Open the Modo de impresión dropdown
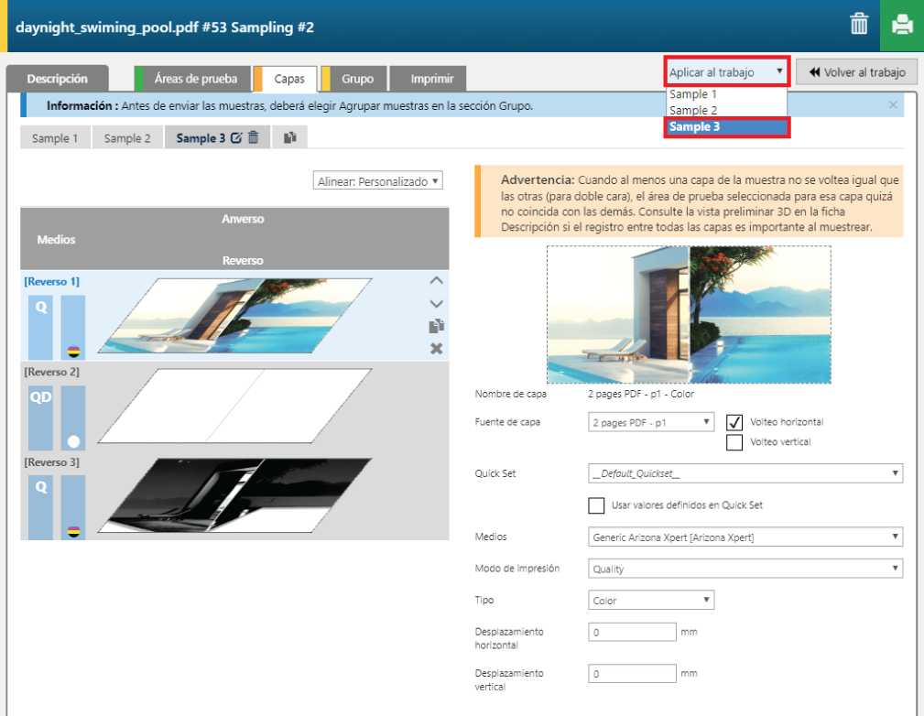 click(x=745, y=569)
